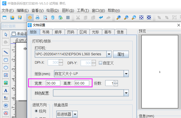Screen dimensions: 181x118
Task: Expand the 后进纸器 tray dropdown
Action: [75, 114]
